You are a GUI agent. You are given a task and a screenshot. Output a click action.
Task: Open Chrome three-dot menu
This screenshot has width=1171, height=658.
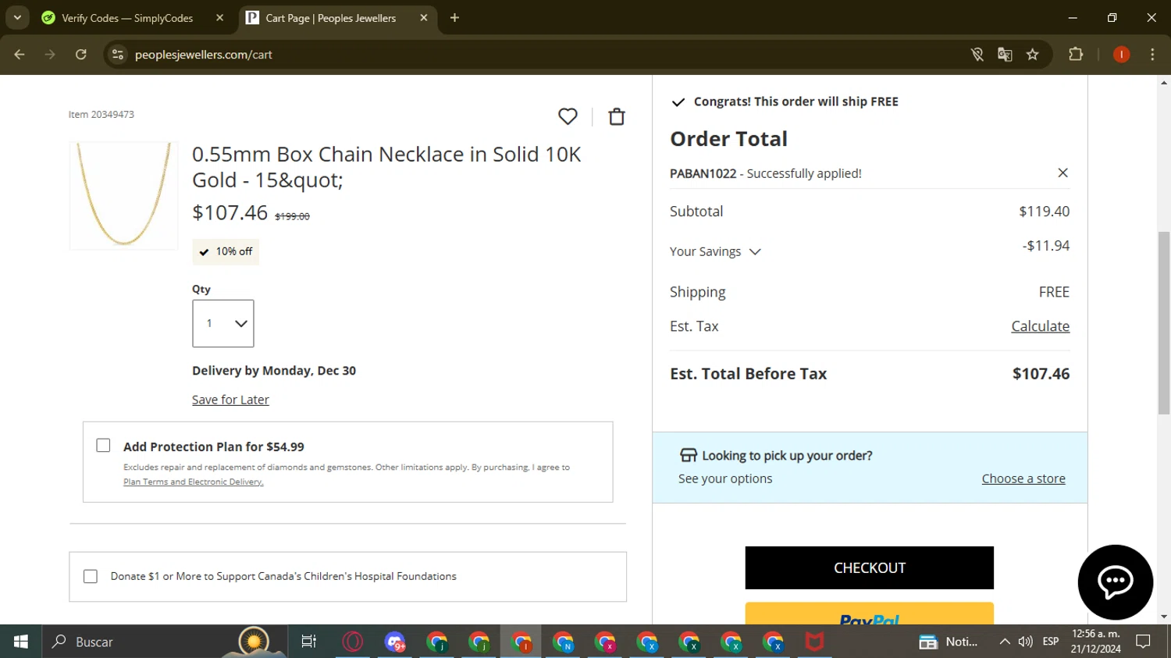click(1152, 54)
